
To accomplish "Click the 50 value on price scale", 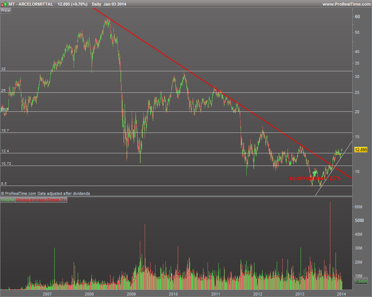I will 357,32.
